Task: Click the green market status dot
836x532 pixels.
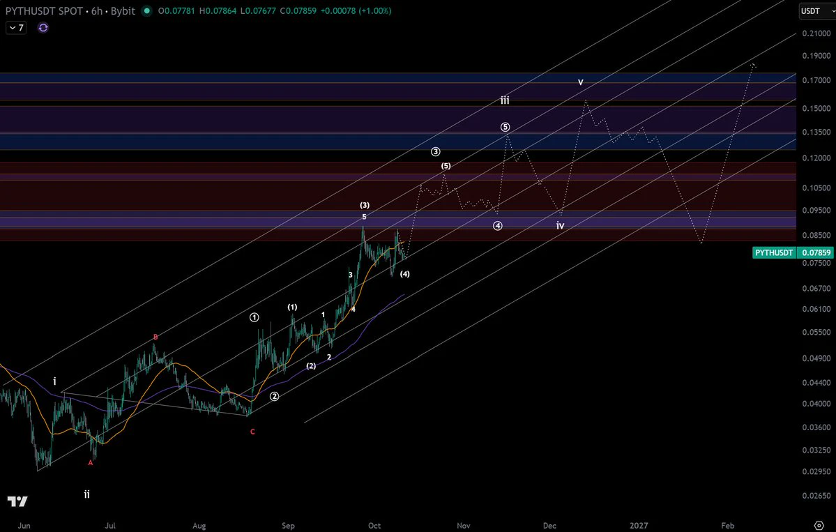Action: click(x=146, y=10)
